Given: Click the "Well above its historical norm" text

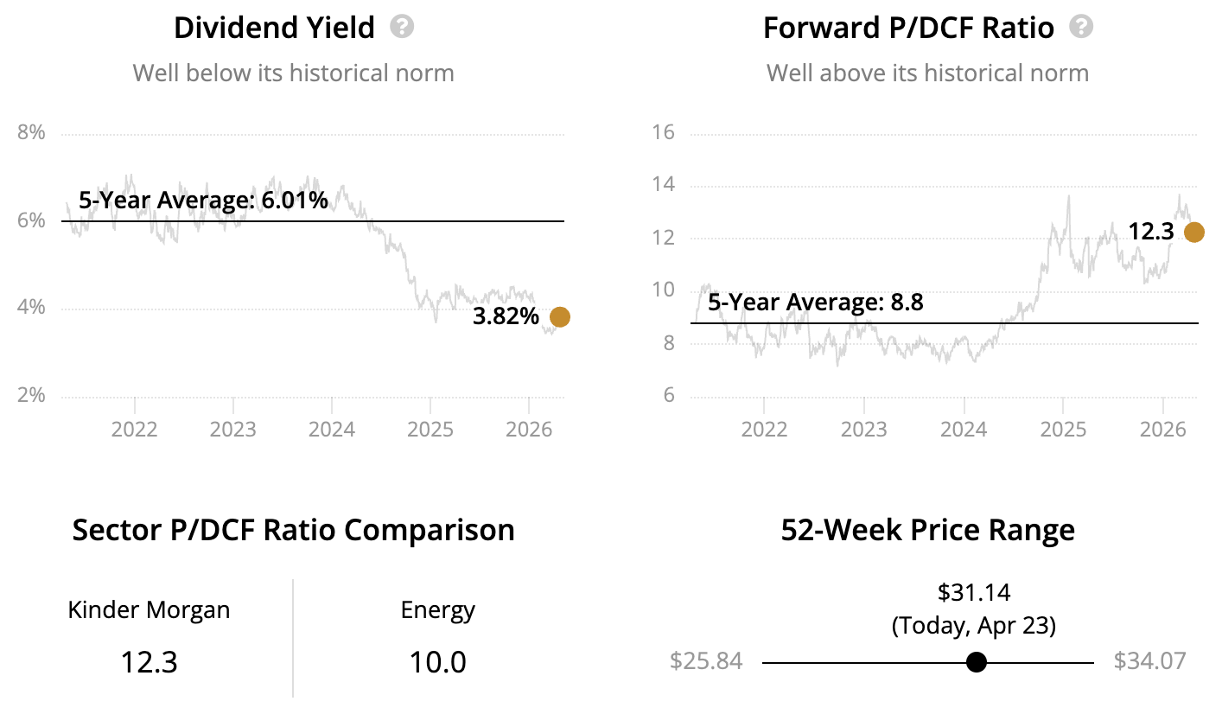Looking at the screenshot, I should (927, 73).
